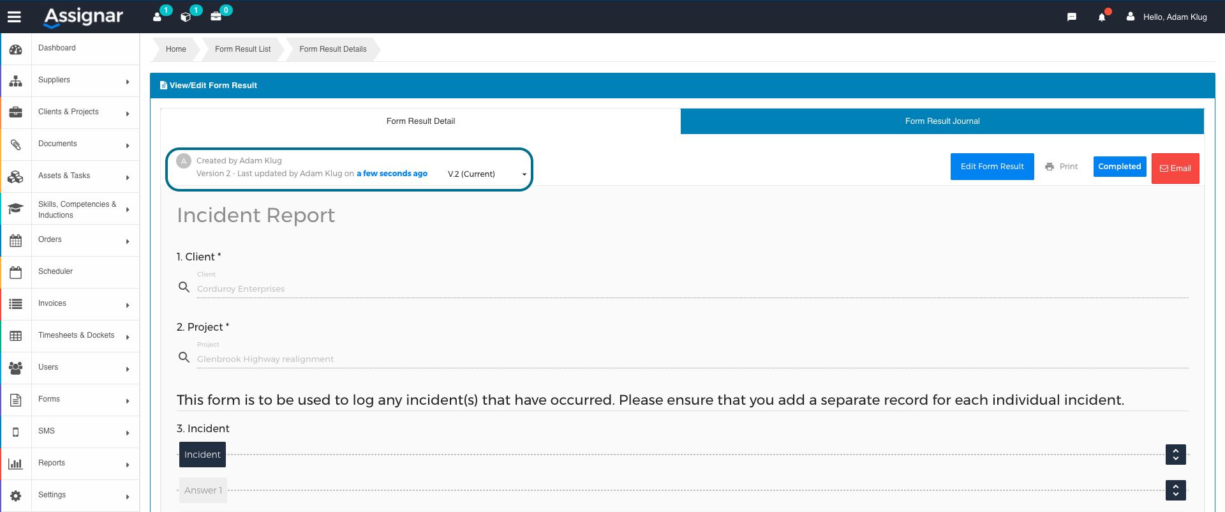This screenshot has width=1225, height=512.
Task: Click the Forms document icon
Action: point(16,400)
